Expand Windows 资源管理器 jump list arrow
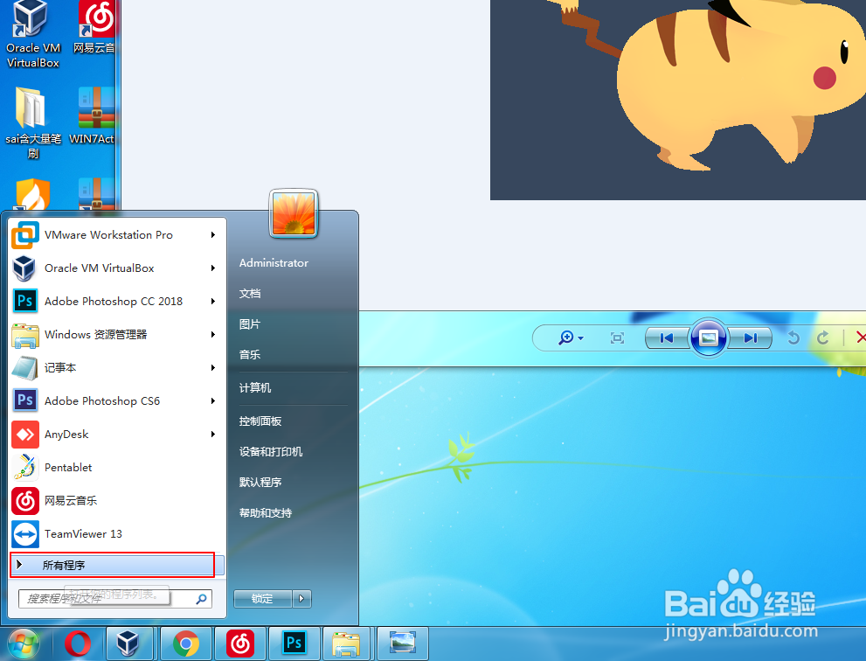This screenshot has width=866, height=661. pyautogui.click(x=213, y=334)
